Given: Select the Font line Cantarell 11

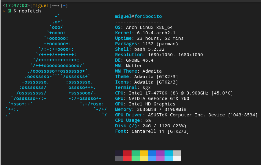Looking at the screenshot, I should pos(152,131).
